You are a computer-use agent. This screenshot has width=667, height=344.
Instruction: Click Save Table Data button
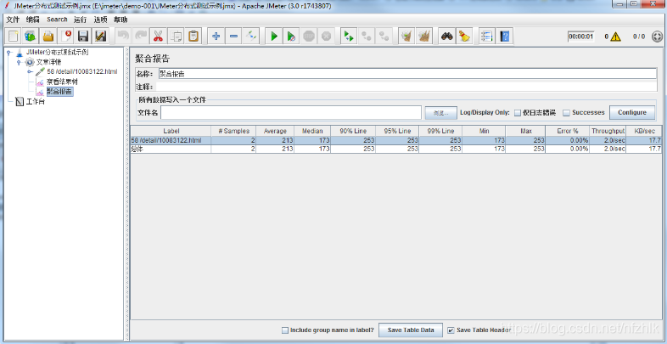(411, 330)
